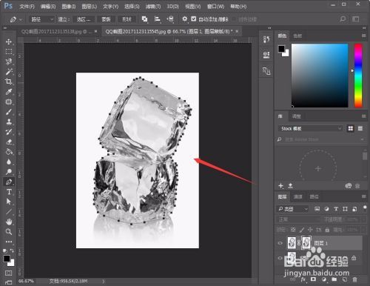The width and height of the screenshot is (370, 286).
Task: Hide the background layer visibility eye
Action: click(x=280, y=258)
